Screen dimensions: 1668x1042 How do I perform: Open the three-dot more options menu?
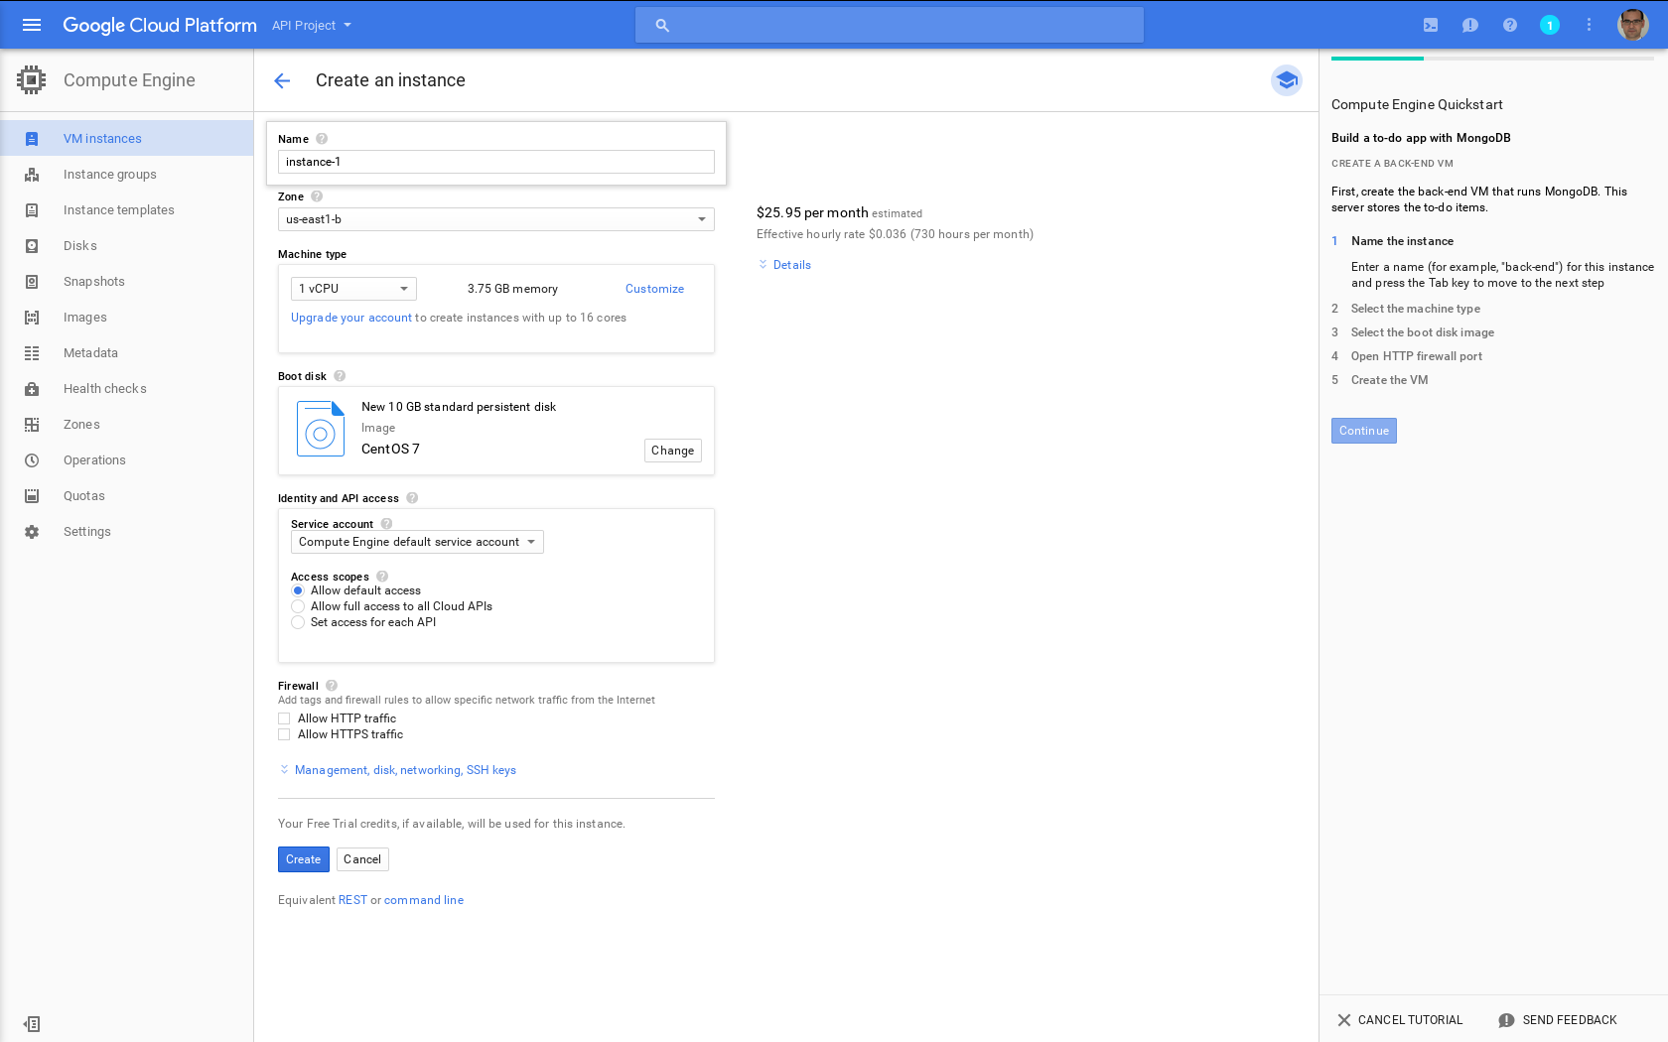coord(1589,25)
